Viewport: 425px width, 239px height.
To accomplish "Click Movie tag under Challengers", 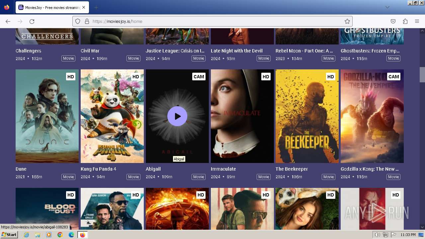I will [x=68, y=58].
